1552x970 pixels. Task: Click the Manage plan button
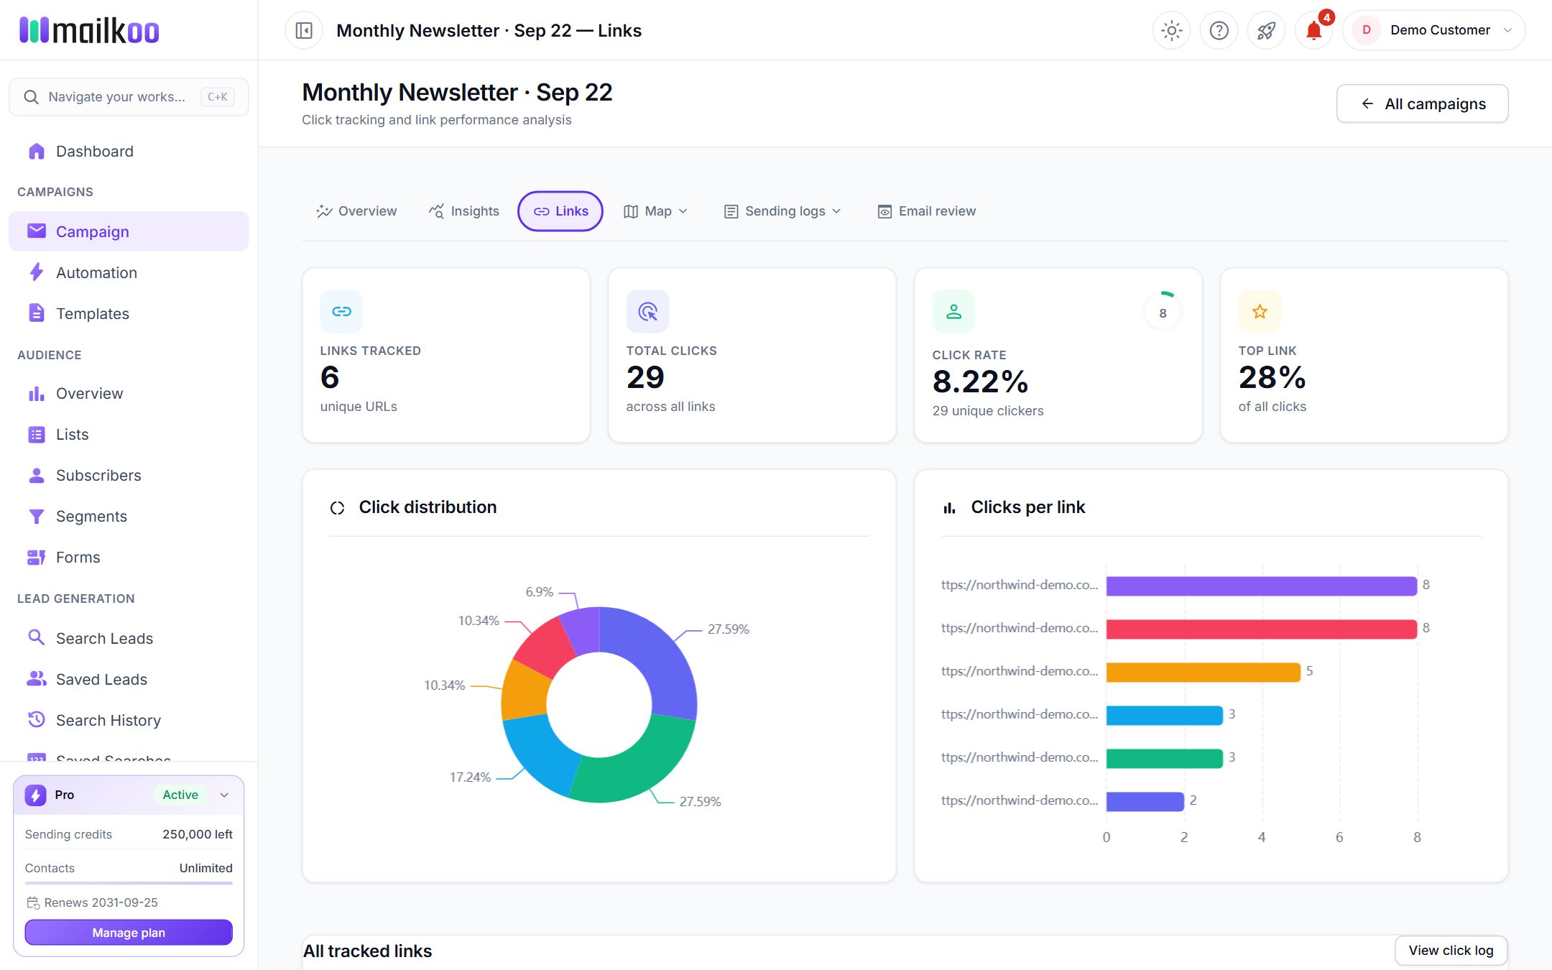(x=129, y=933)
